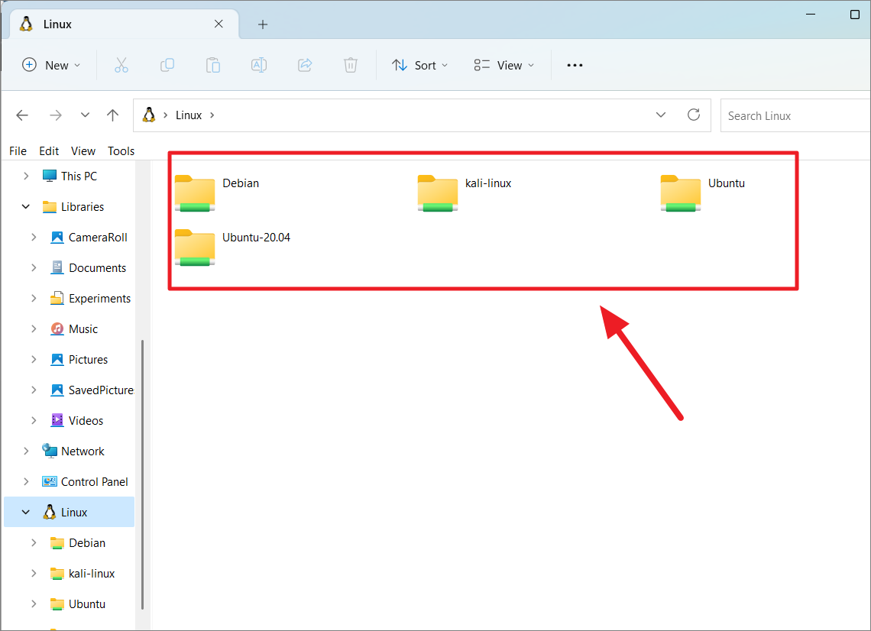
Task: Select Documents library in sidebar
Action: click(x=97, y=267)
